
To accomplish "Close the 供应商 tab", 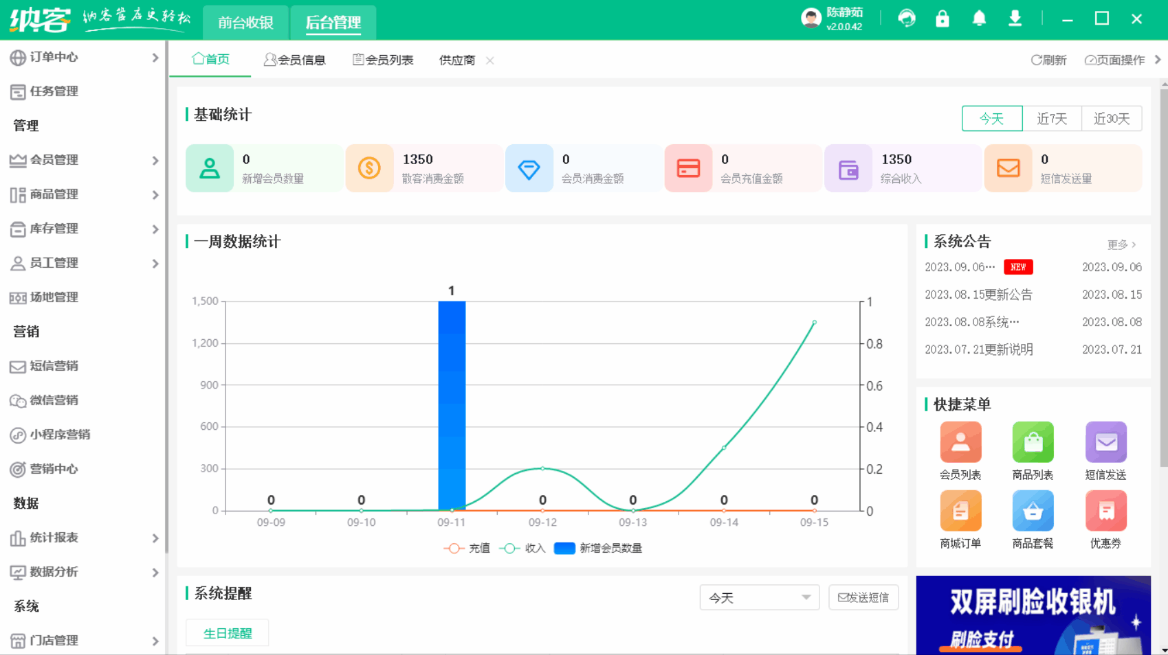I will click(x=490, y=60).
